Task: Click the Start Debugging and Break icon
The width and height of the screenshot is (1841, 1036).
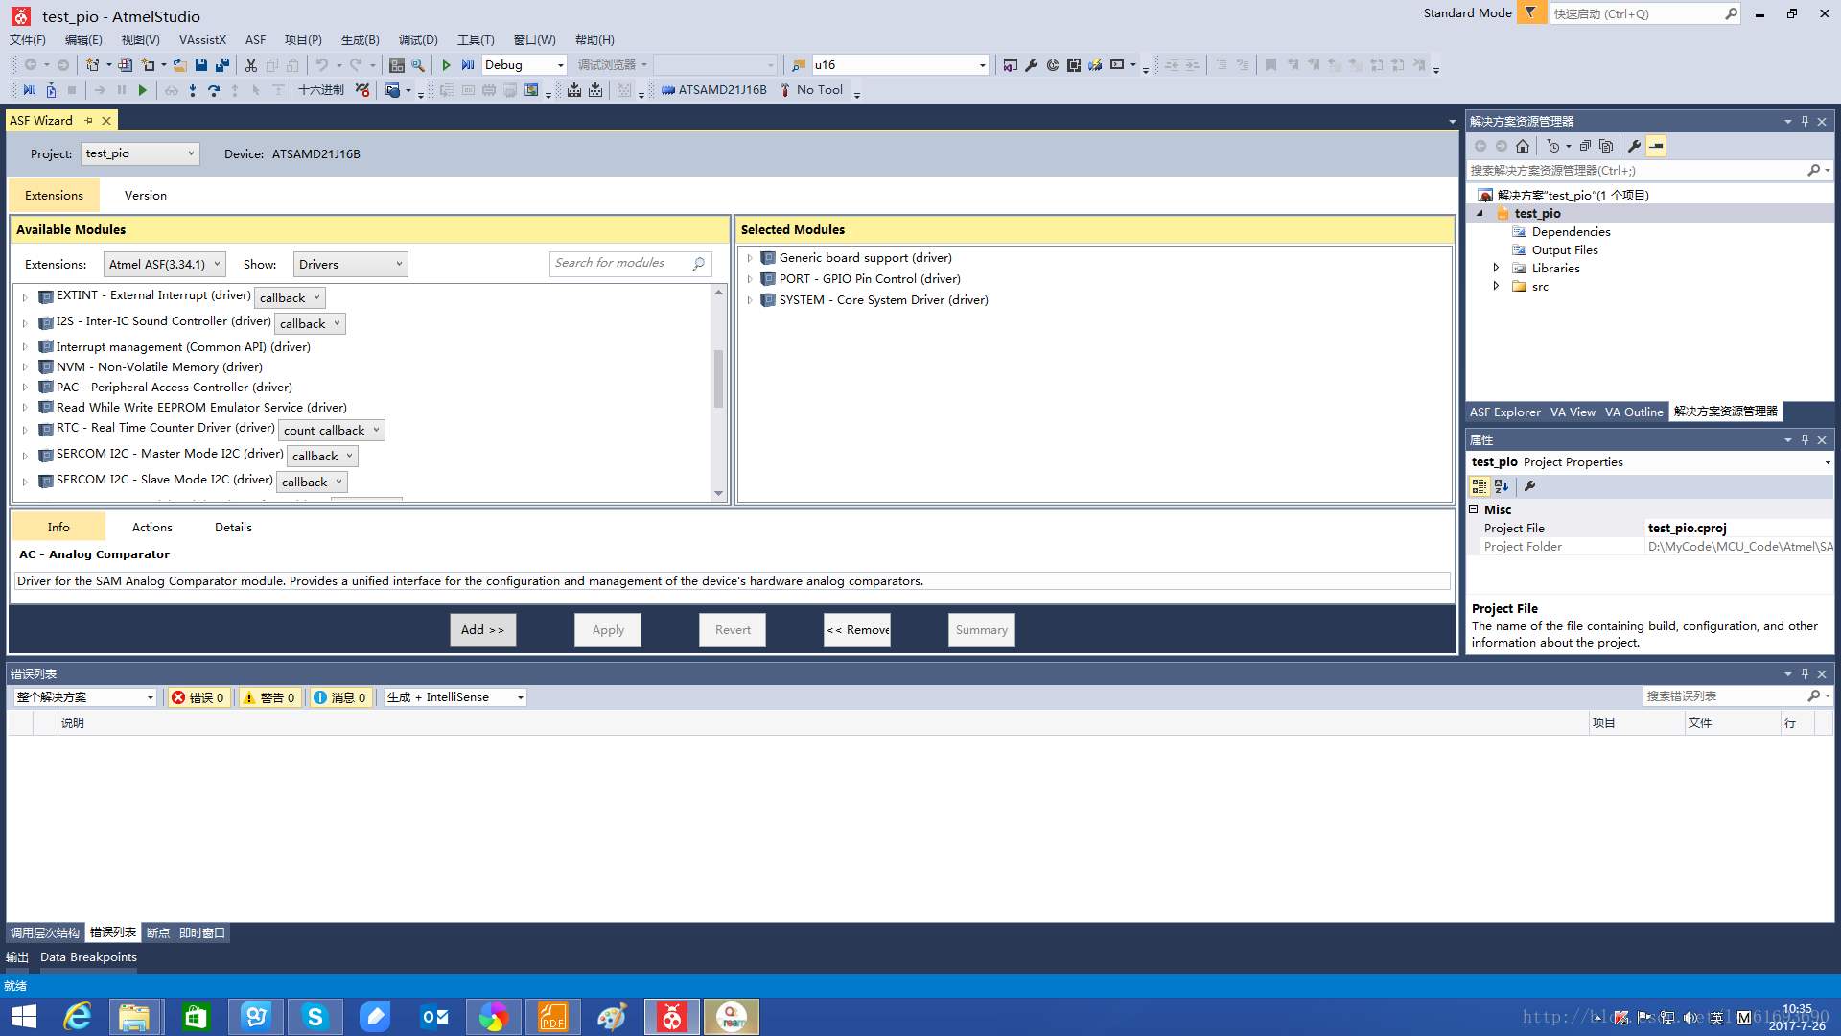Action: (x=468, y=65)
